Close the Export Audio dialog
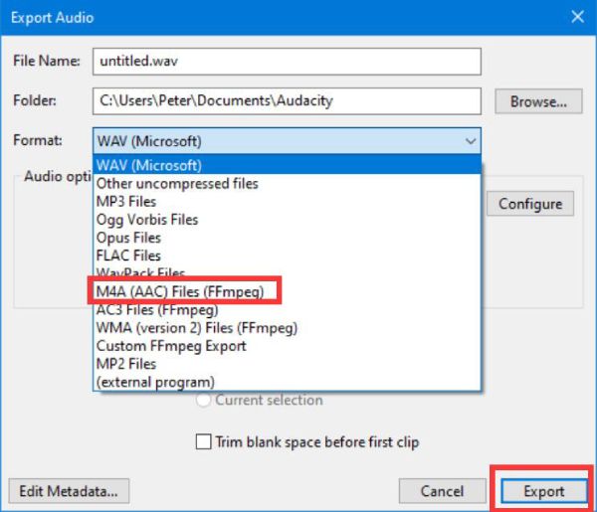Screen dimensions: 597x512 tap(577, 17)
